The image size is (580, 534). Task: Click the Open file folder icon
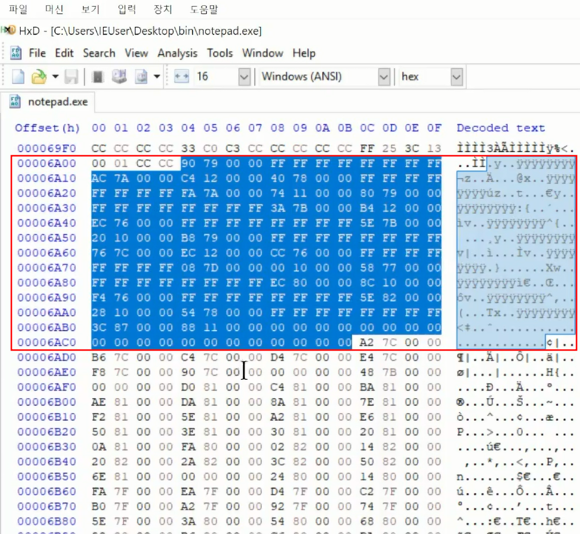[39, 77]
